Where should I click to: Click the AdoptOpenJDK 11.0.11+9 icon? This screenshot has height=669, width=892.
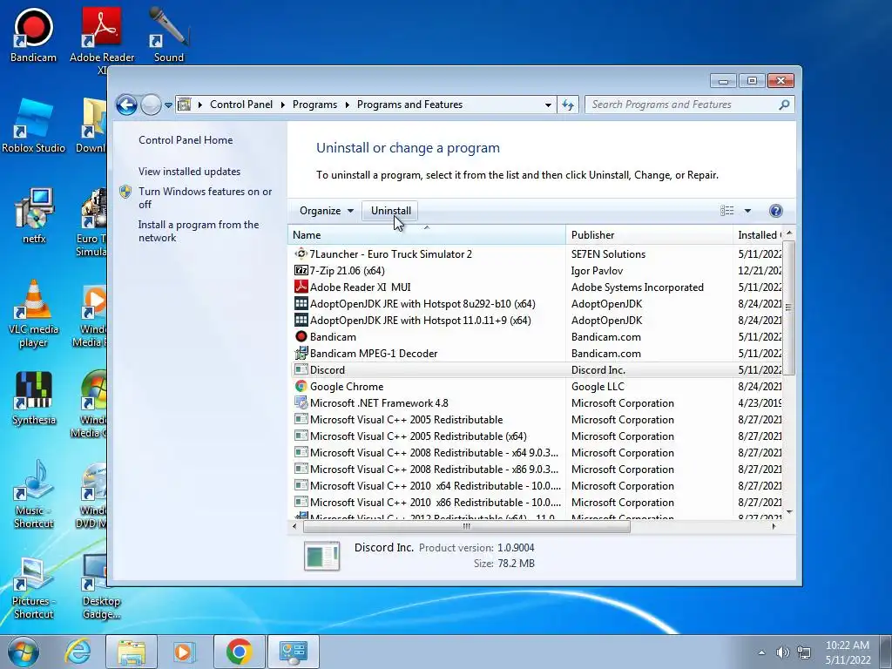tap(301, 321)
